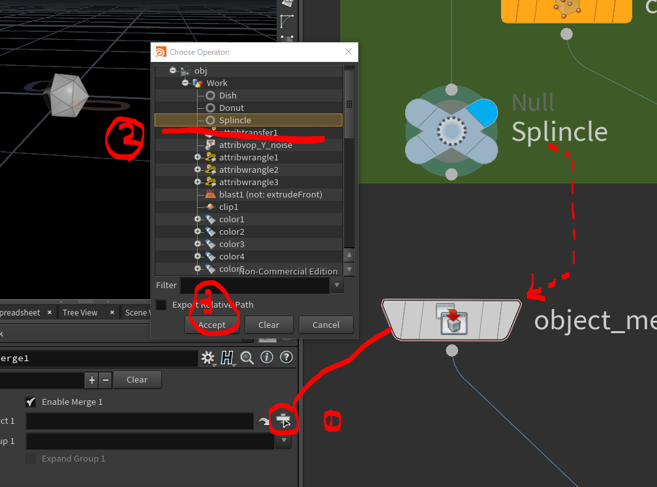
Task: Select attribvop_Y_noise in the operator list
Action: (x=255, y=145)
